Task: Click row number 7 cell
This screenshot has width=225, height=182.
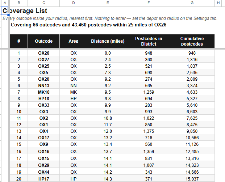Action: 18,92
